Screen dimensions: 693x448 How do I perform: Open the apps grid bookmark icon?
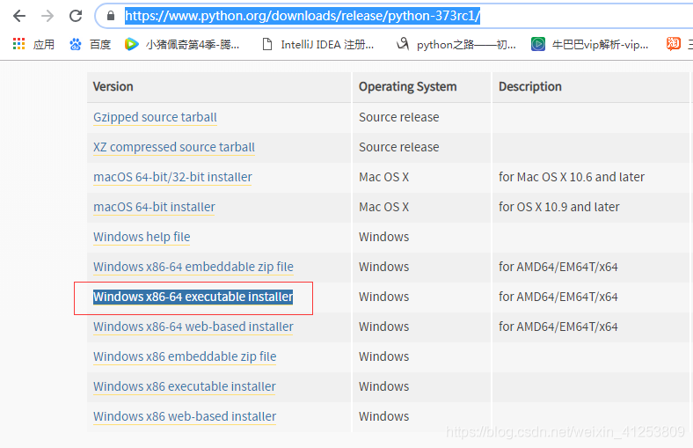18,44
